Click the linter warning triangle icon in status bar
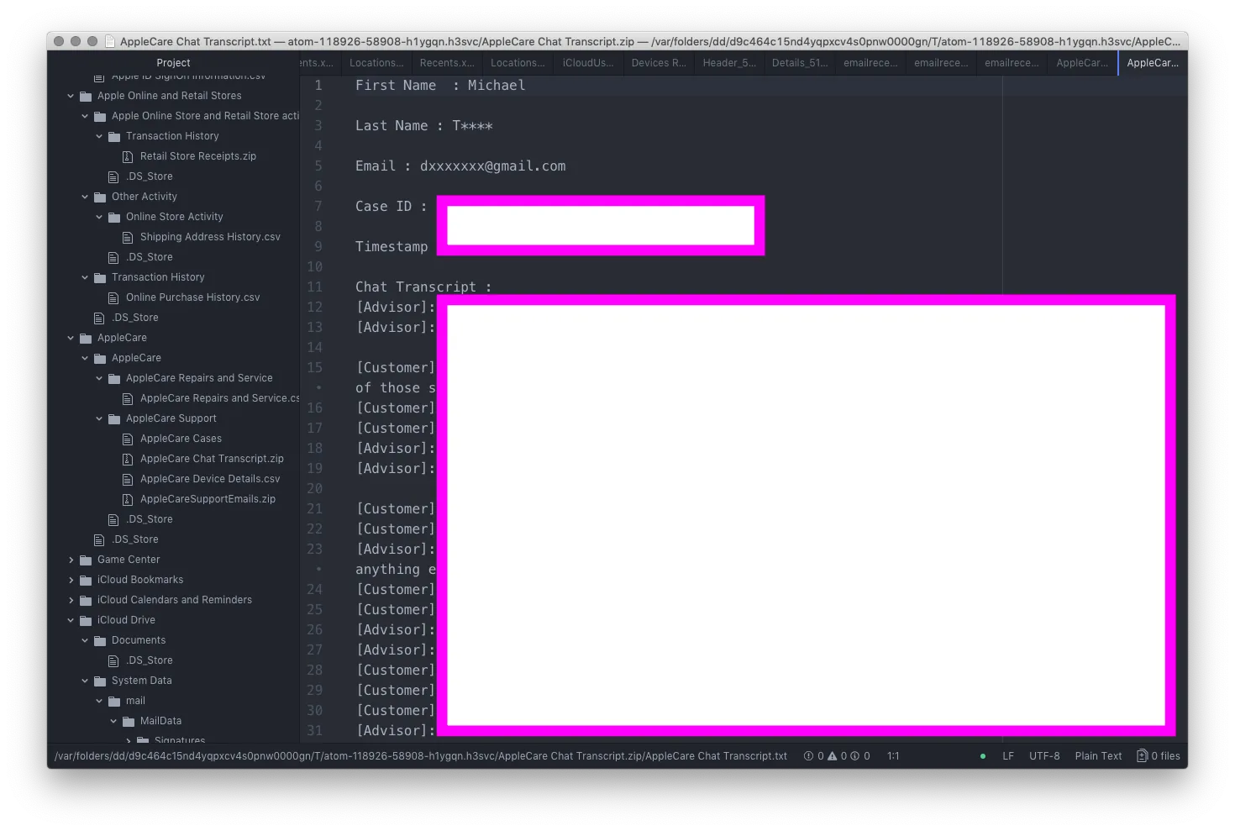The height and width of the screenshot is (831, 1235). tap(832, 756)
